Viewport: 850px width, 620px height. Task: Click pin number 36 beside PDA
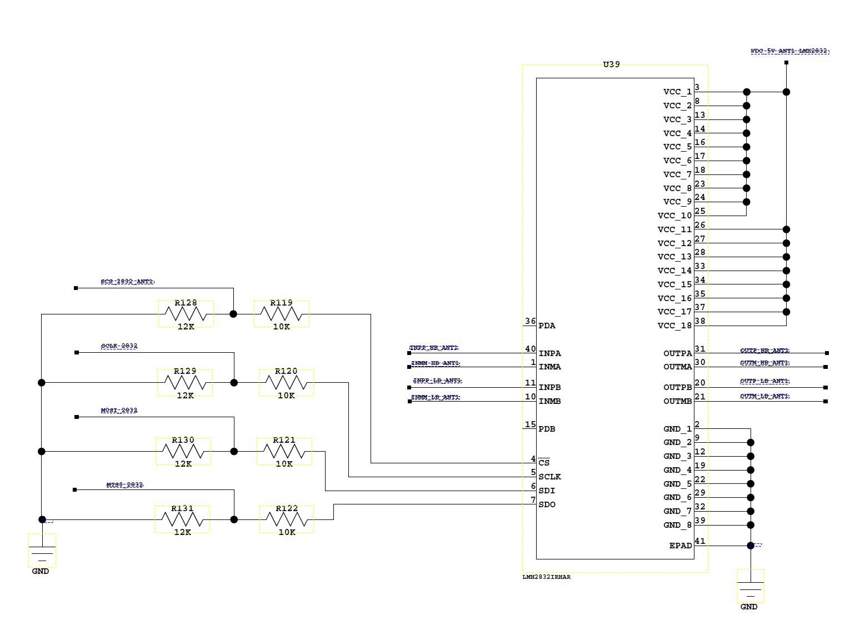(531, 321)
